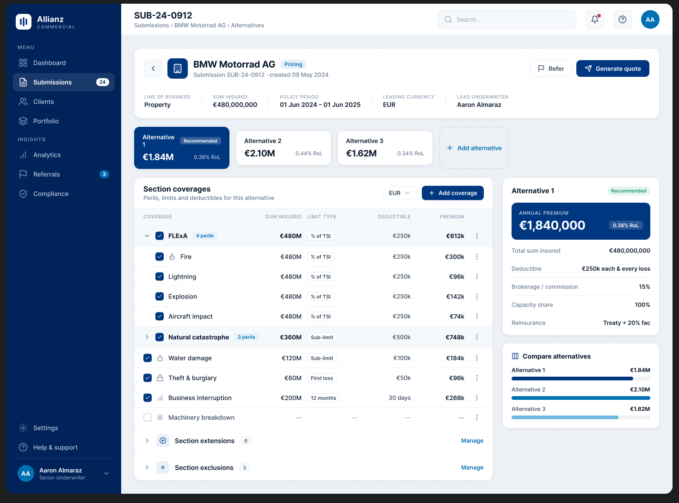Expand the Section extensions row
The height and width of the screenshot is (503, 679).
point(147,441)
